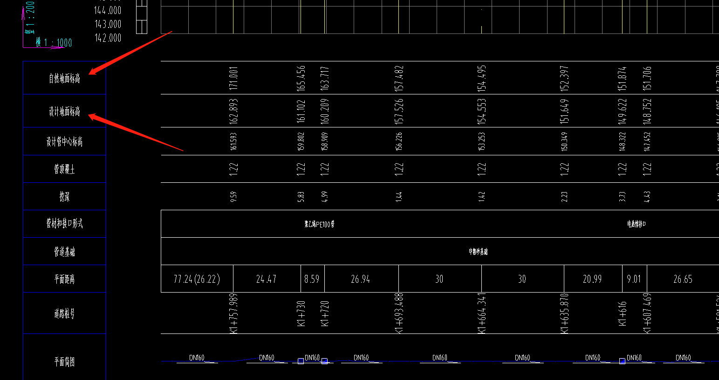The width and height of the screenshot is (719, 380).
Task: Click distance value 20.99
Action: coord(592,279)
